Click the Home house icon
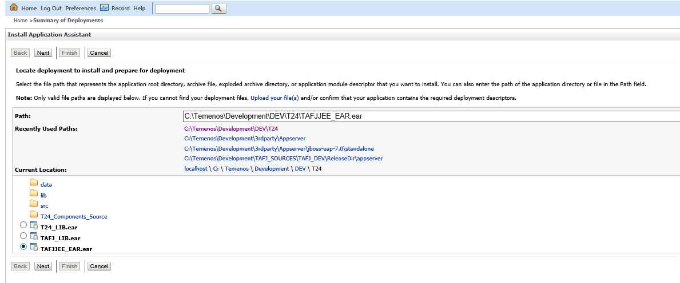 (14, 8)
